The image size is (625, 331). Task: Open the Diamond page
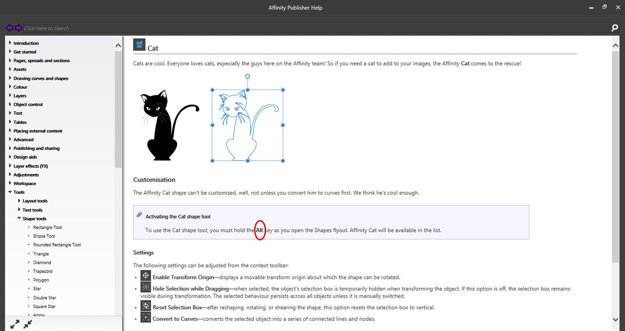42,263
